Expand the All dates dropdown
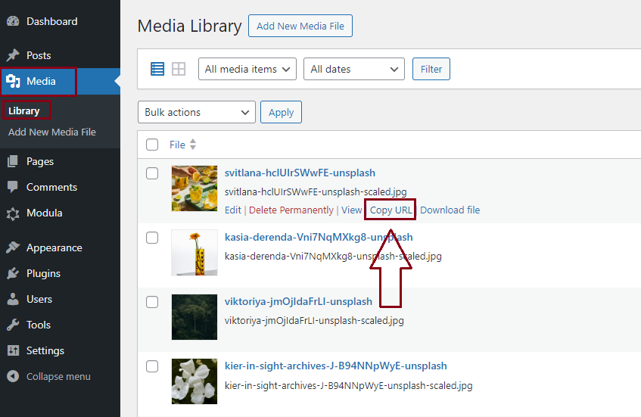Screen dimensions: 641x417 pyautogui.click(x=353, y=69)
